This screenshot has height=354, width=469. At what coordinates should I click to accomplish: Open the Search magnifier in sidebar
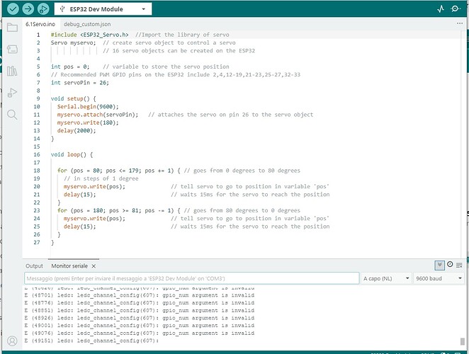point(12,115)
